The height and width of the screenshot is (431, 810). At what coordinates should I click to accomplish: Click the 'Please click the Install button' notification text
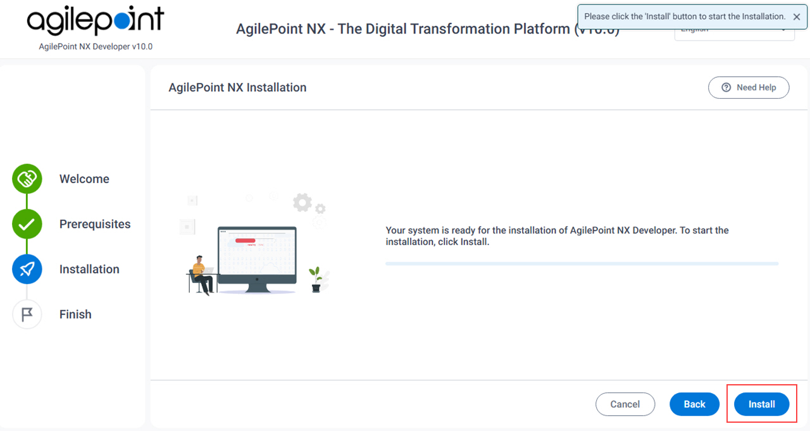tap(685, 16)
